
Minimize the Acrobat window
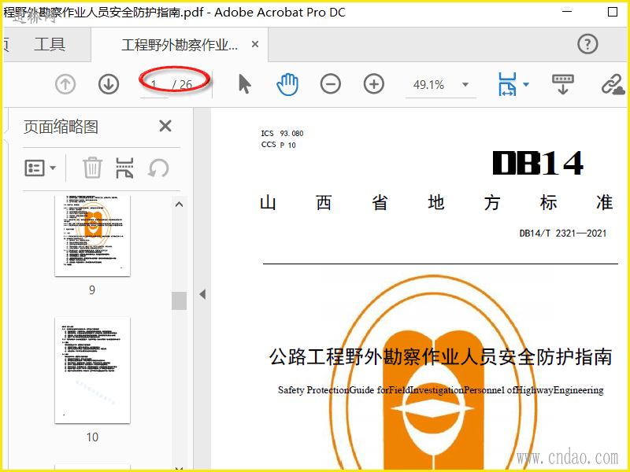click(567, 12)
